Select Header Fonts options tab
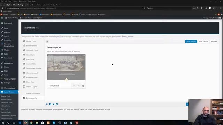Viewport: 223px width, 125px height. (x=31, y=41)
